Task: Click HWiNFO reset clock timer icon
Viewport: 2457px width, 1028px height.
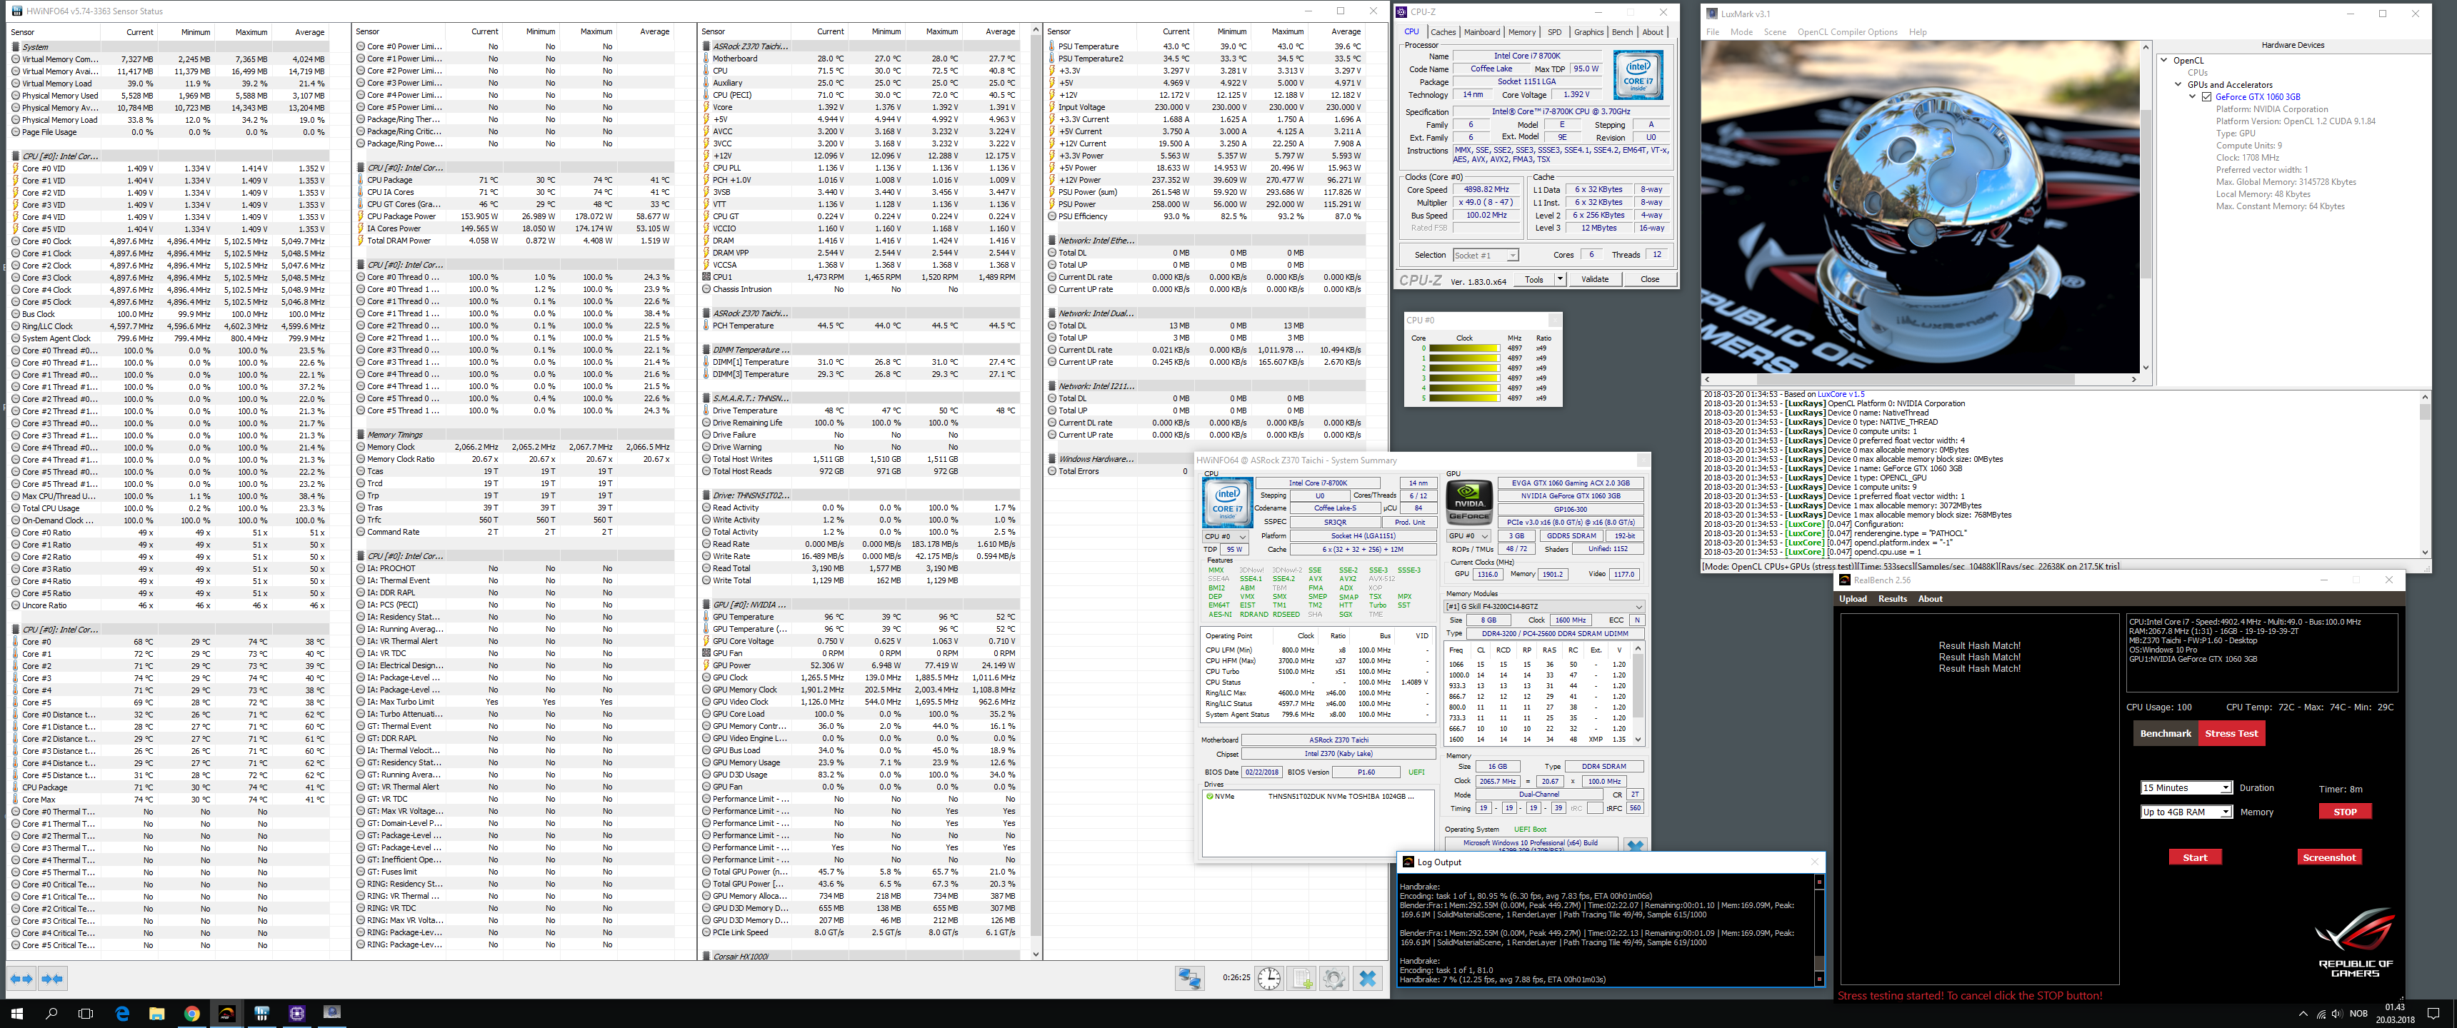Action: point(1268,979)
